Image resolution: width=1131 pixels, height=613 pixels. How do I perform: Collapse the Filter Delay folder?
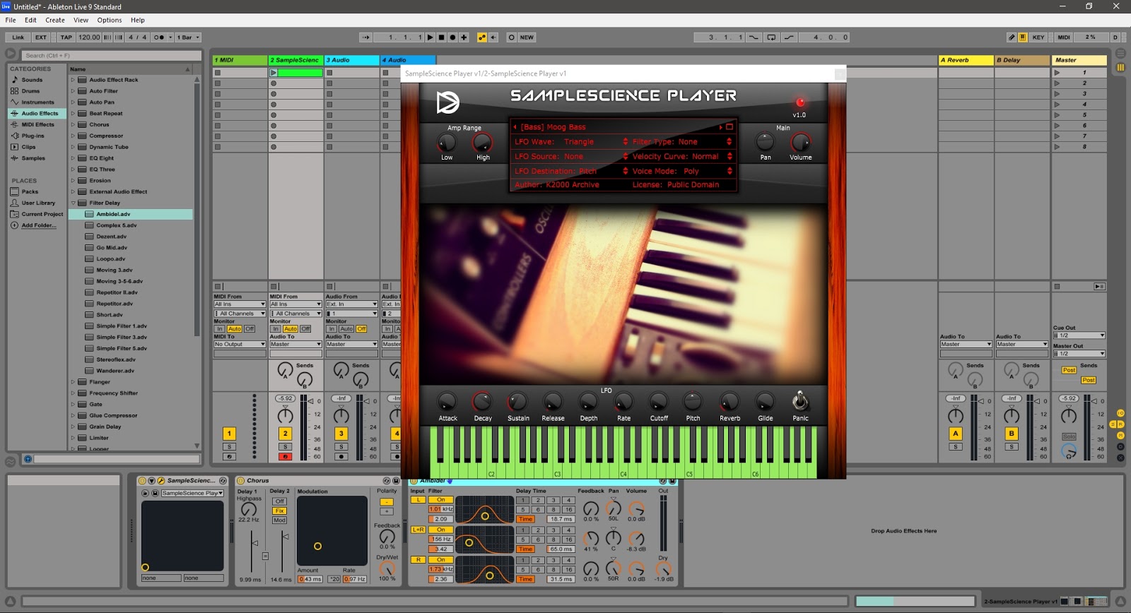pyautogui.click(x=73, y=203)
